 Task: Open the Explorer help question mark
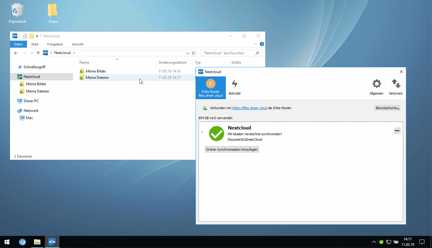(x=262, y=44)
